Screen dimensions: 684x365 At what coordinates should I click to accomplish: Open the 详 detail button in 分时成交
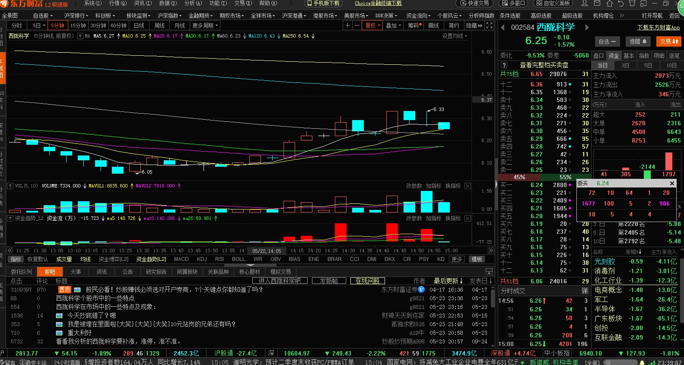coord(585,291)
